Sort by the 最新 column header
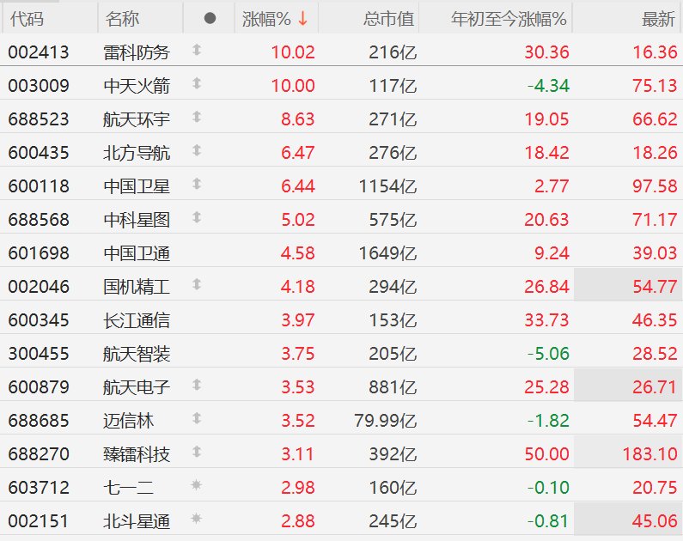 [658, 19]
